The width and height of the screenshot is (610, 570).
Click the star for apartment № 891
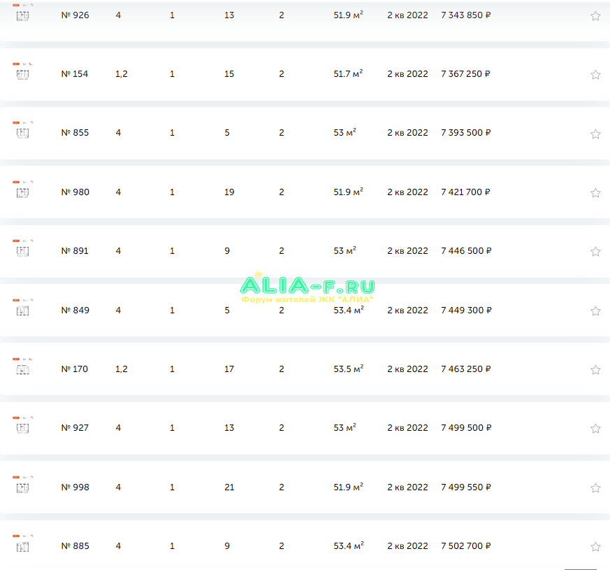coord(595,252)
